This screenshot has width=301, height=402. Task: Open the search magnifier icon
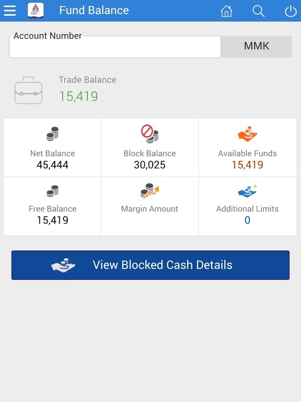259,11
